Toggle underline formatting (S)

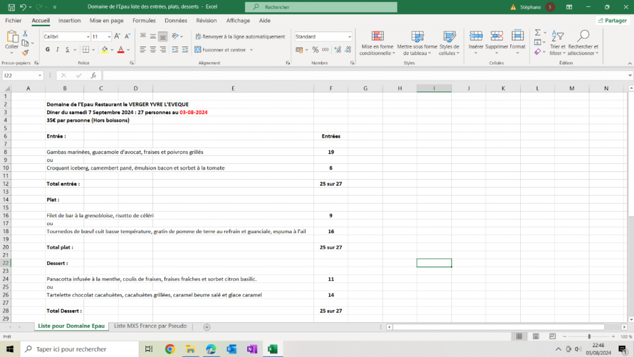point(67,49)
